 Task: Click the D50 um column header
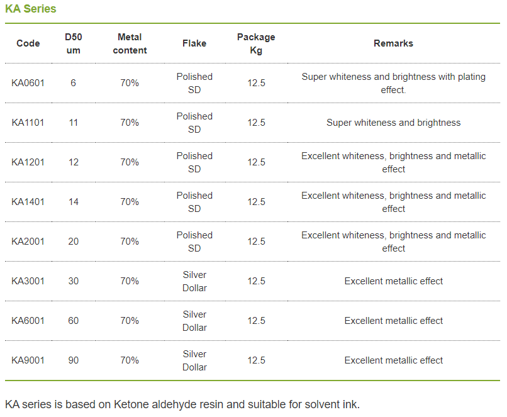click(74, 43)
